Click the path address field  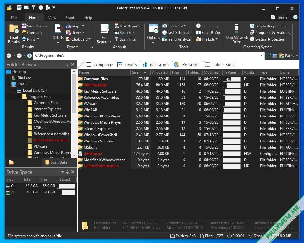(148, 55)
